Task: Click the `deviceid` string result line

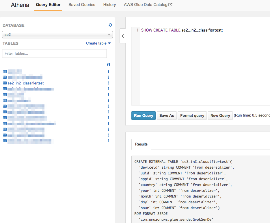Action: point(186,167)
